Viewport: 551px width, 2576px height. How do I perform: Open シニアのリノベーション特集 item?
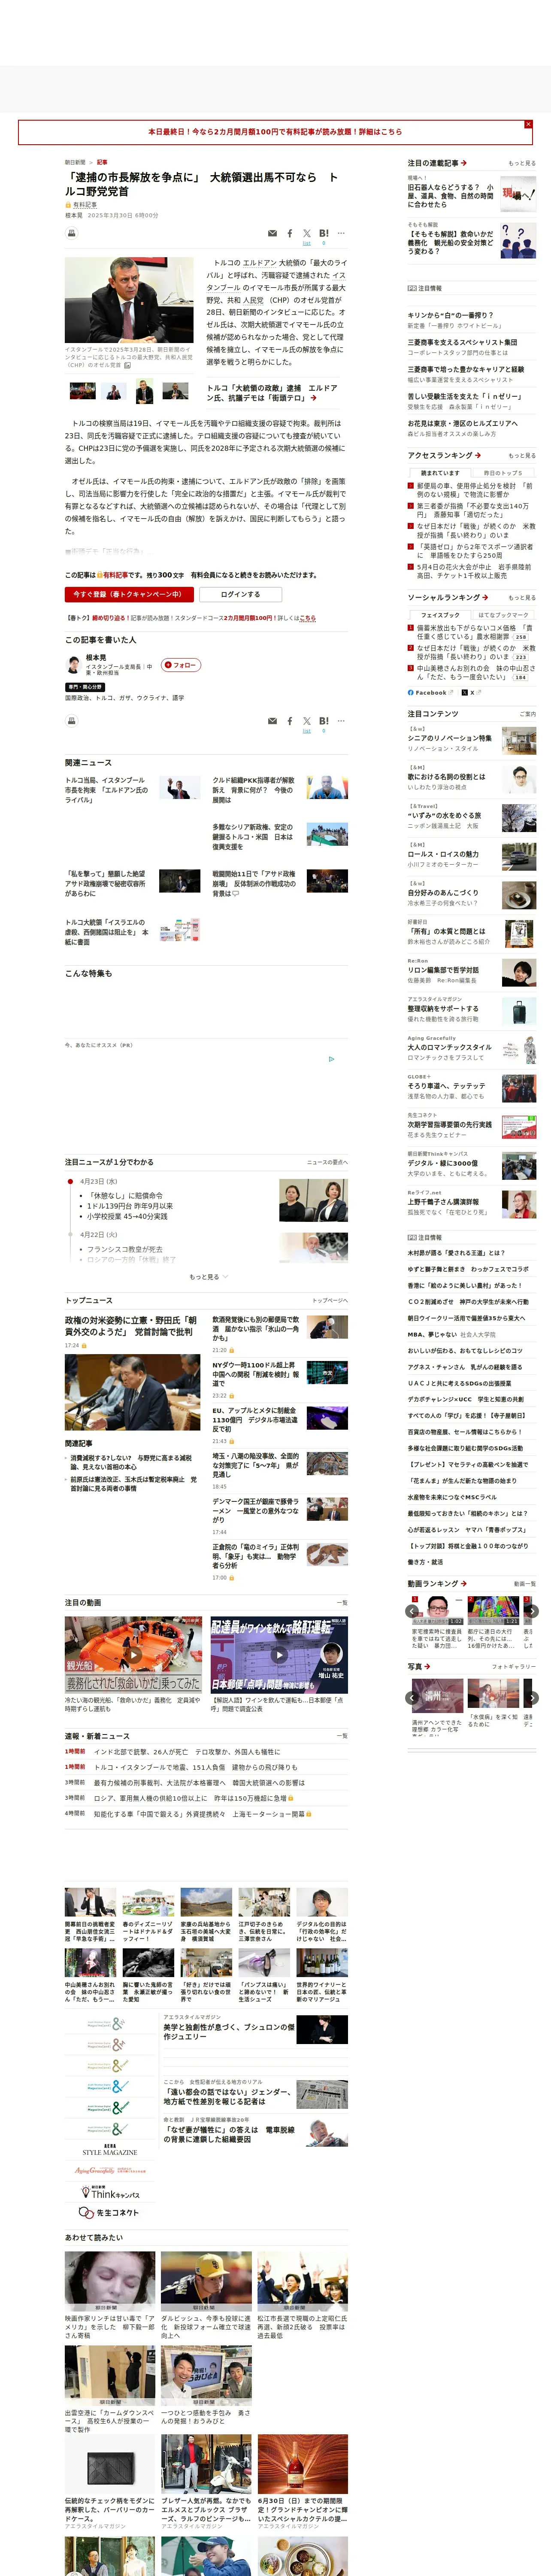pos(471,740)
